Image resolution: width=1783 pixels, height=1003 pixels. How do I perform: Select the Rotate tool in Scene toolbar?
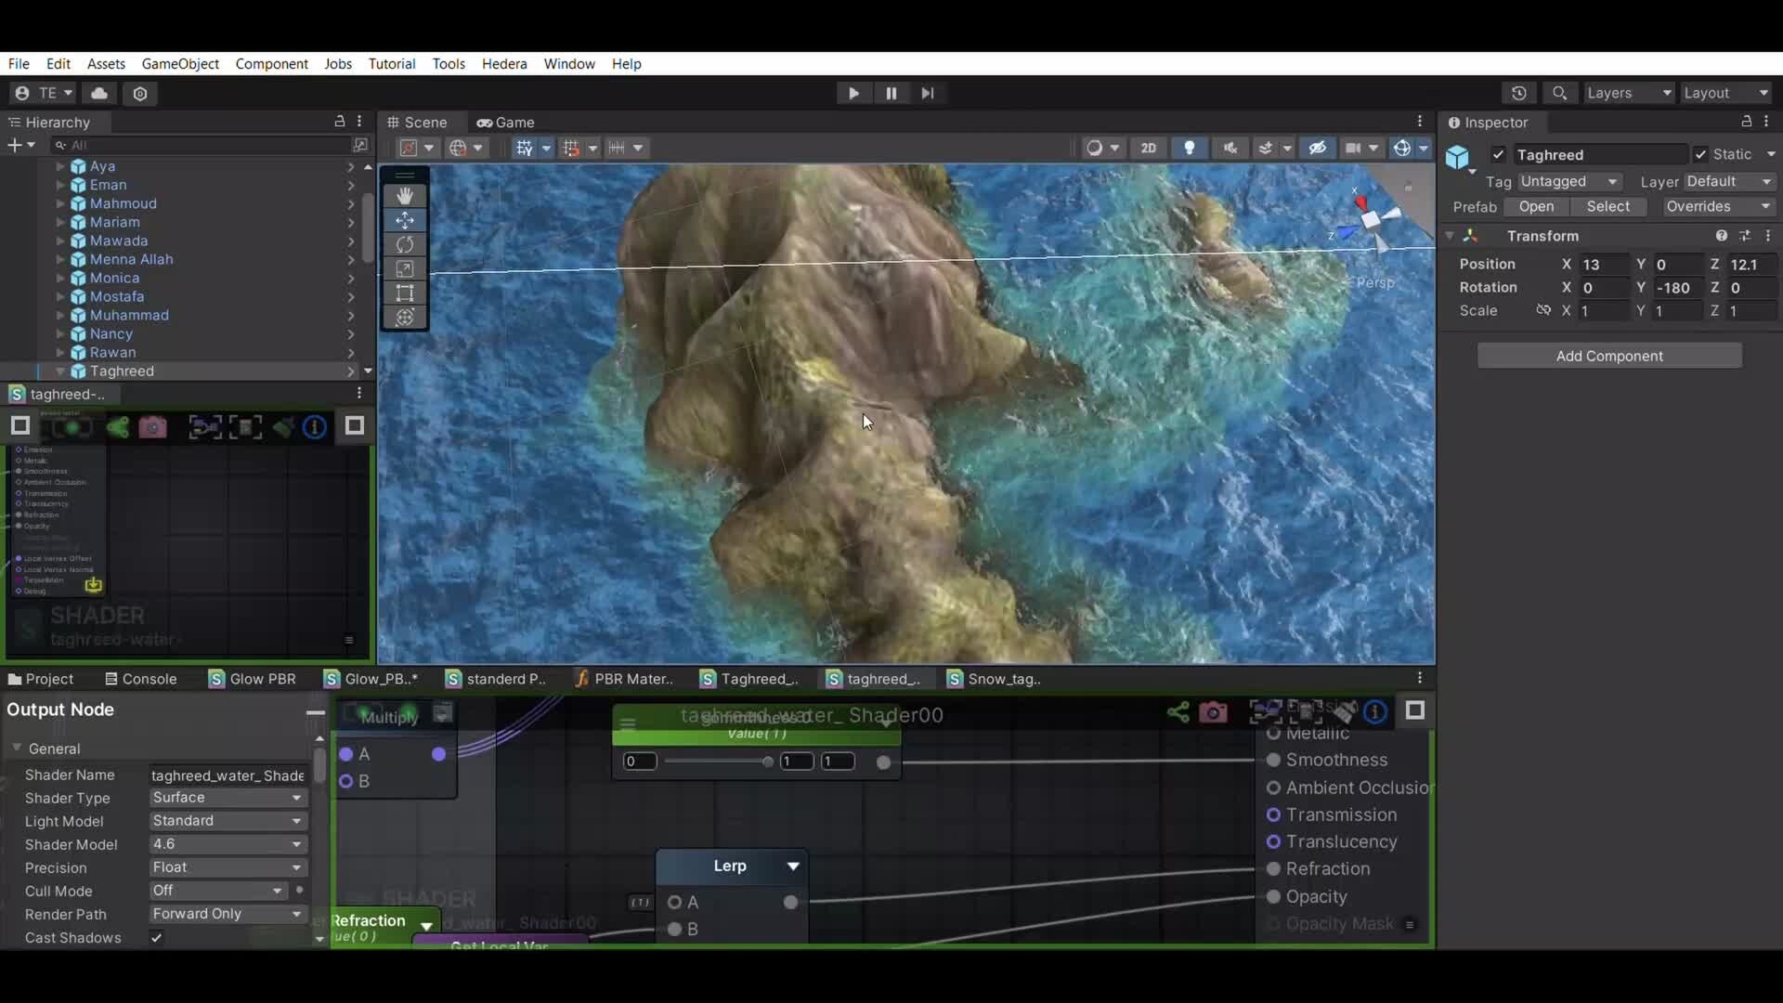(x=405, y=244)
